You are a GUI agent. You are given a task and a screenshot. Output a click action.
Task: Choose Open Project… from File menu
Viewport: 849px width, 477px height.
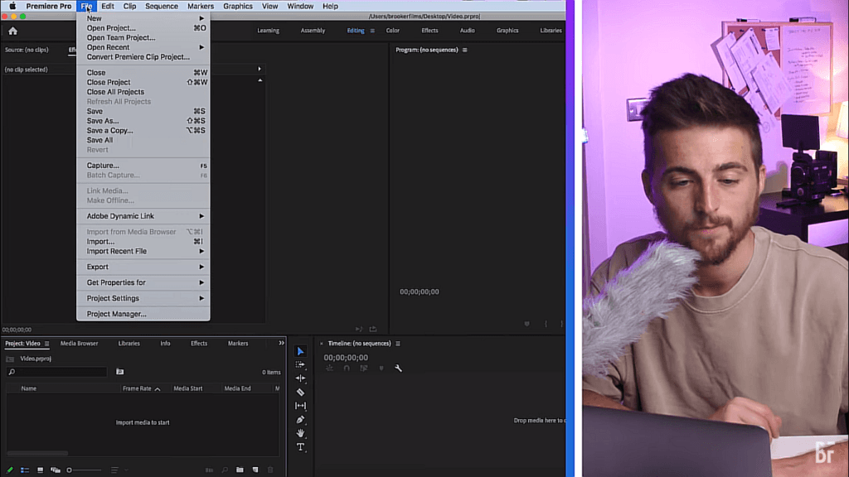click(143, 28)
